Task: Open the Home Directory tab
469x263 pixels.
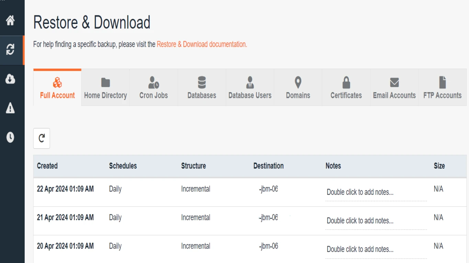Action: tap(105, 88)
